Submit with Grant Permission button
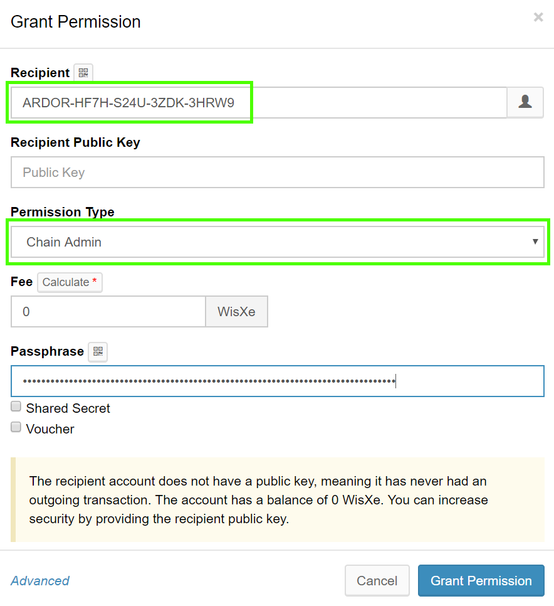Image resolution: width=554 pixels, height=606 pixels. click(481, 581)
